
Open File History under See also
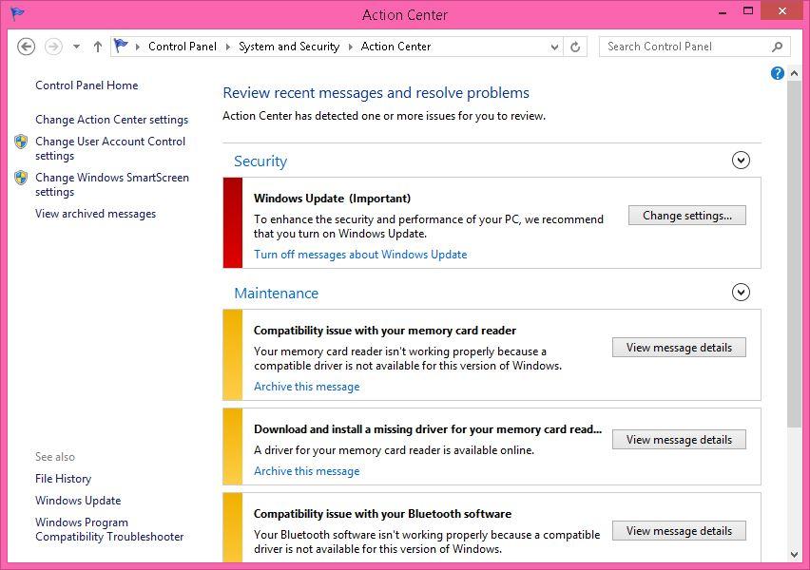point(63,479)
